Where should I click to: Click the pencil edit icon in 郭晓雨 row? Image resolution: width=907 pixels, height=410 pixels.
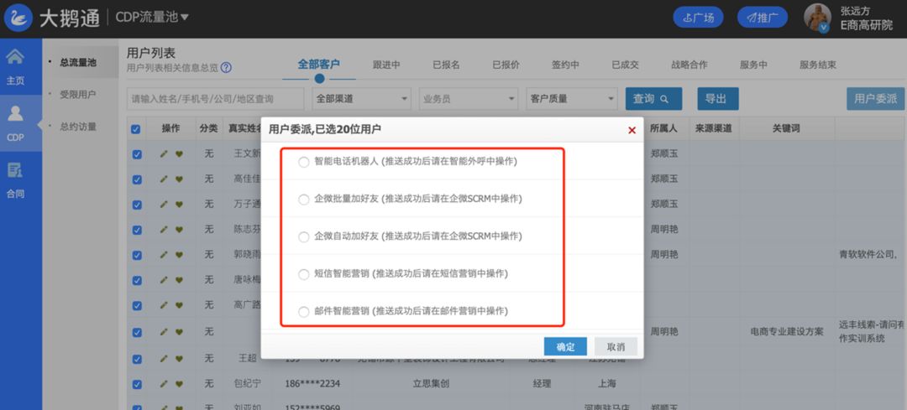pyautogui.click(x=164, y=255)
